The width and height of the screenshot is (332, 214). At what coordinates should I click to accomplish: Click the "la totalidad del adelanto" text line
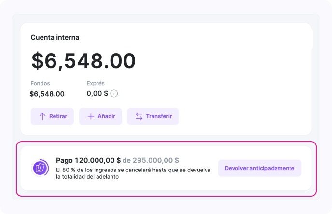(x=87, y=177)
